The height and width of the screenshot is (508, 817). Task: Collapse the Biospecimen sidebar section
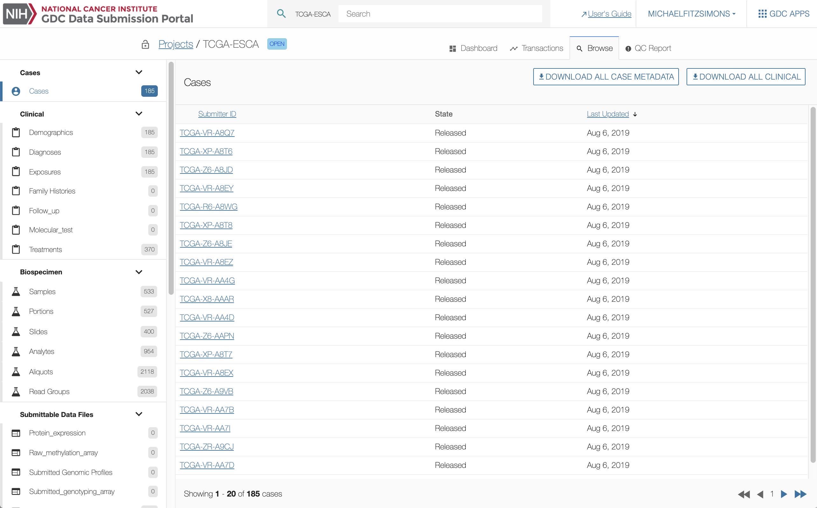(x=139, y=272)
